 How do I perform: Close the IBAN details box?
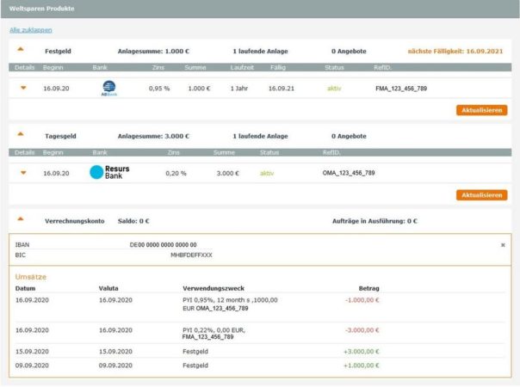point(503,245)
